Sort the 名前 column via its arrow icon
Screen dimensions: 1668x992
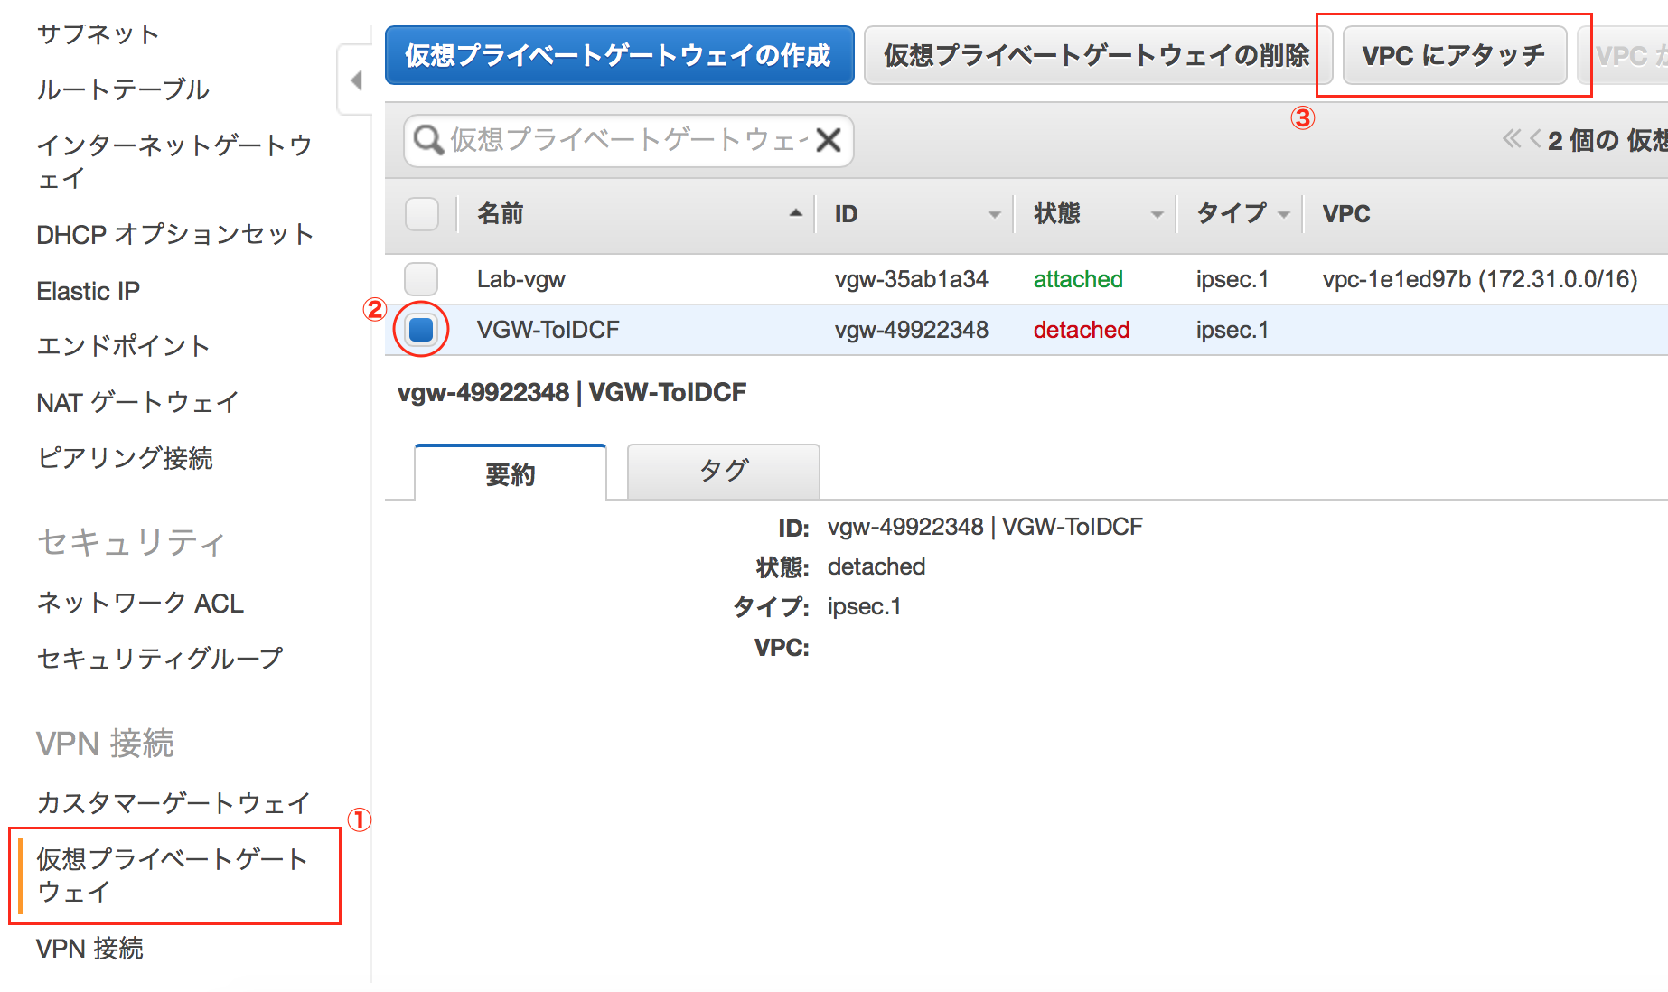(794, 215)
